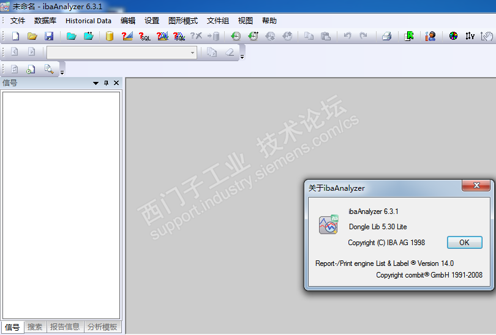496x335 pixels.
Task: Close the 关于ibaAnalyzer dialog with red X
Action: [476, 185]
